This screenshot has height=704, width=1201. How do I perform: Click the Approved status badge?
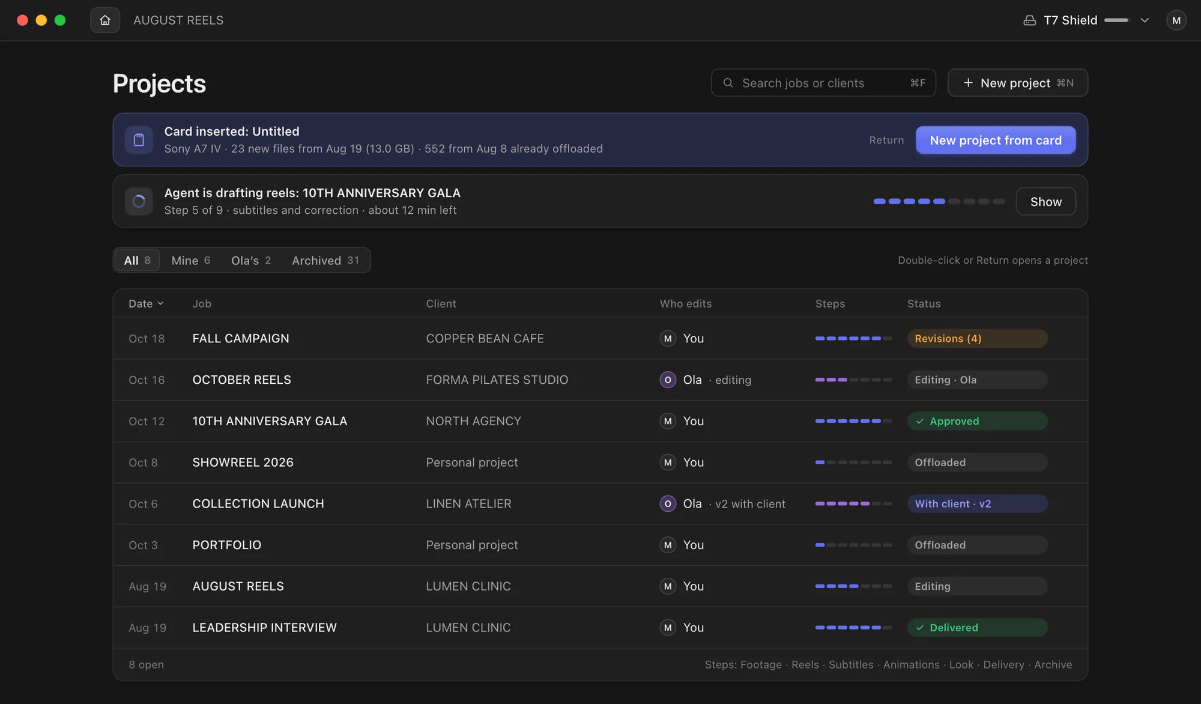tap(977, 421)
